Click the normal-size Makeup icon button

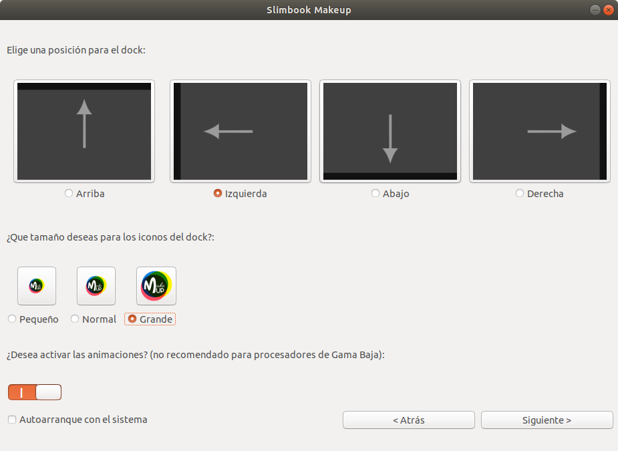tap(96, 286)
